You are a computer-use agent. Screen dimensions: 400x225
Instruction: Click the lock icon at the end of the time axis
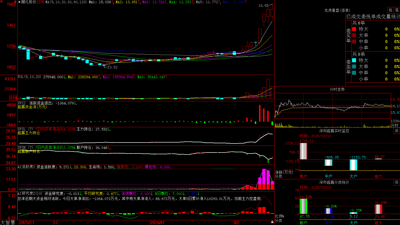[x=272, y=222]
